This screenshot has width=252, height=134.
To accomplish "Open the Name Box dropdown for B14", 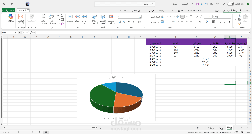I will point(16,33).
